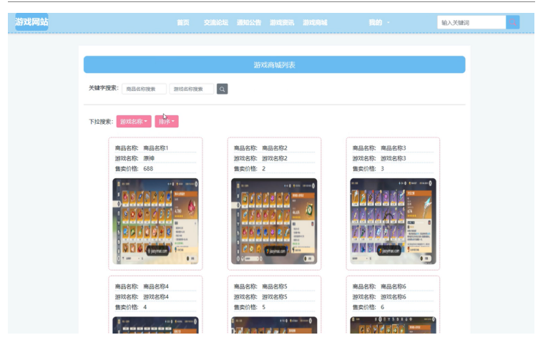Click the 商品名称4 name text
553x340 pixels.
point(156,286)
